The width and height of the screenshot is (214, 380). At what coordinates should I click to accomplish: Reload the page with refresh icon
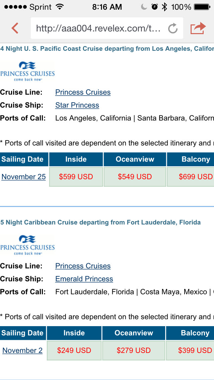tap(173, 28)
